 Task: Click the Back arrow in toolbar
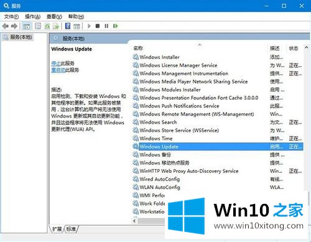point(6,26)
